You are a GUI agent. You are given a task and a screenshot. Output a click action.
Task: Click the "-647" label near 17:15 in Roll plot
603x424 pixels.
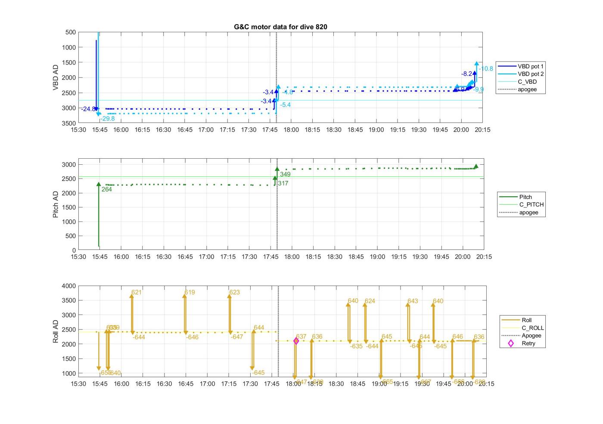tap(237, 337)
